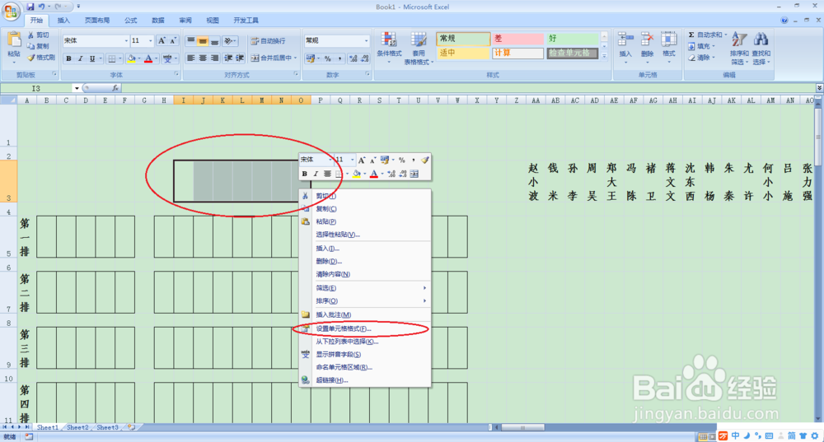Open ribbon font size dropdown showing 11
This screenshot has height=442, width=824.
tap(150, 41)
